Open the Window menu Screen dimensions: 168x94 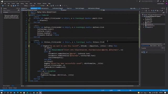click(x=45, y=3)
